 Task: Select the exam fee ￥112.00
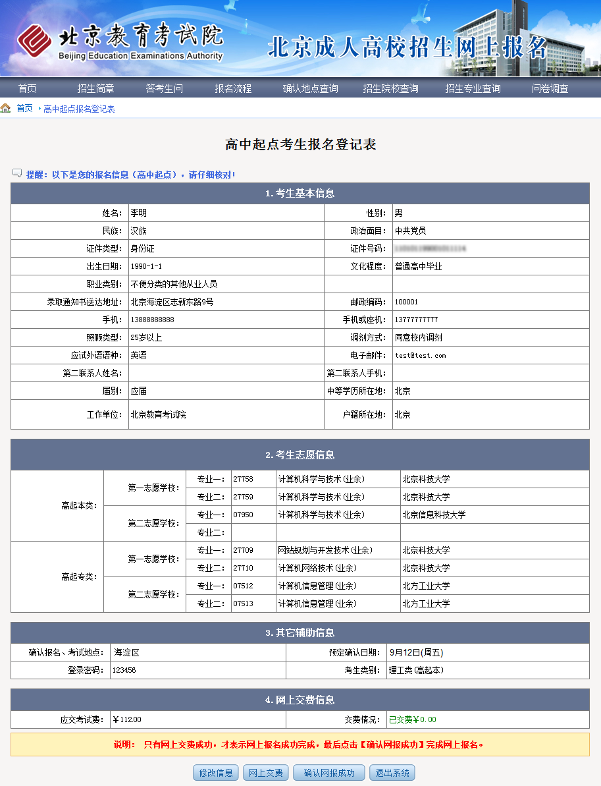(x=127, y=720)
